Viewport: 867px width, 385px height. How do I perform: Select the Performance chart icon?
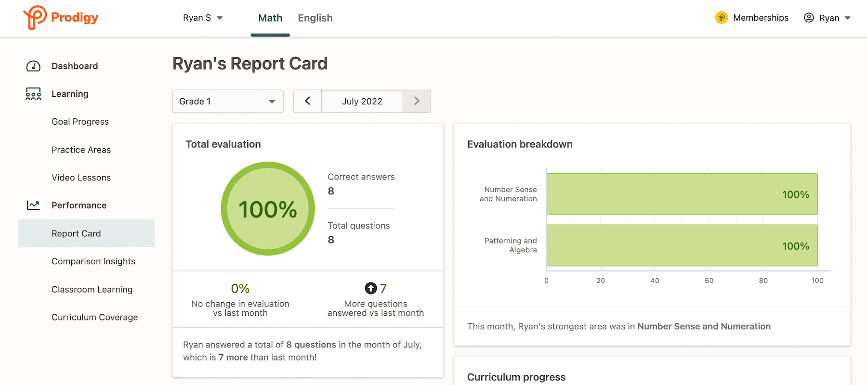click(x=32, y=205)
